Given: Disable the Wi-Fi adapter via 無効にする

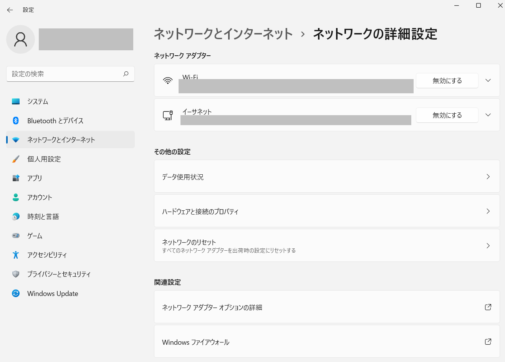Looking at the screenshot, I should [x=447, y=80].
